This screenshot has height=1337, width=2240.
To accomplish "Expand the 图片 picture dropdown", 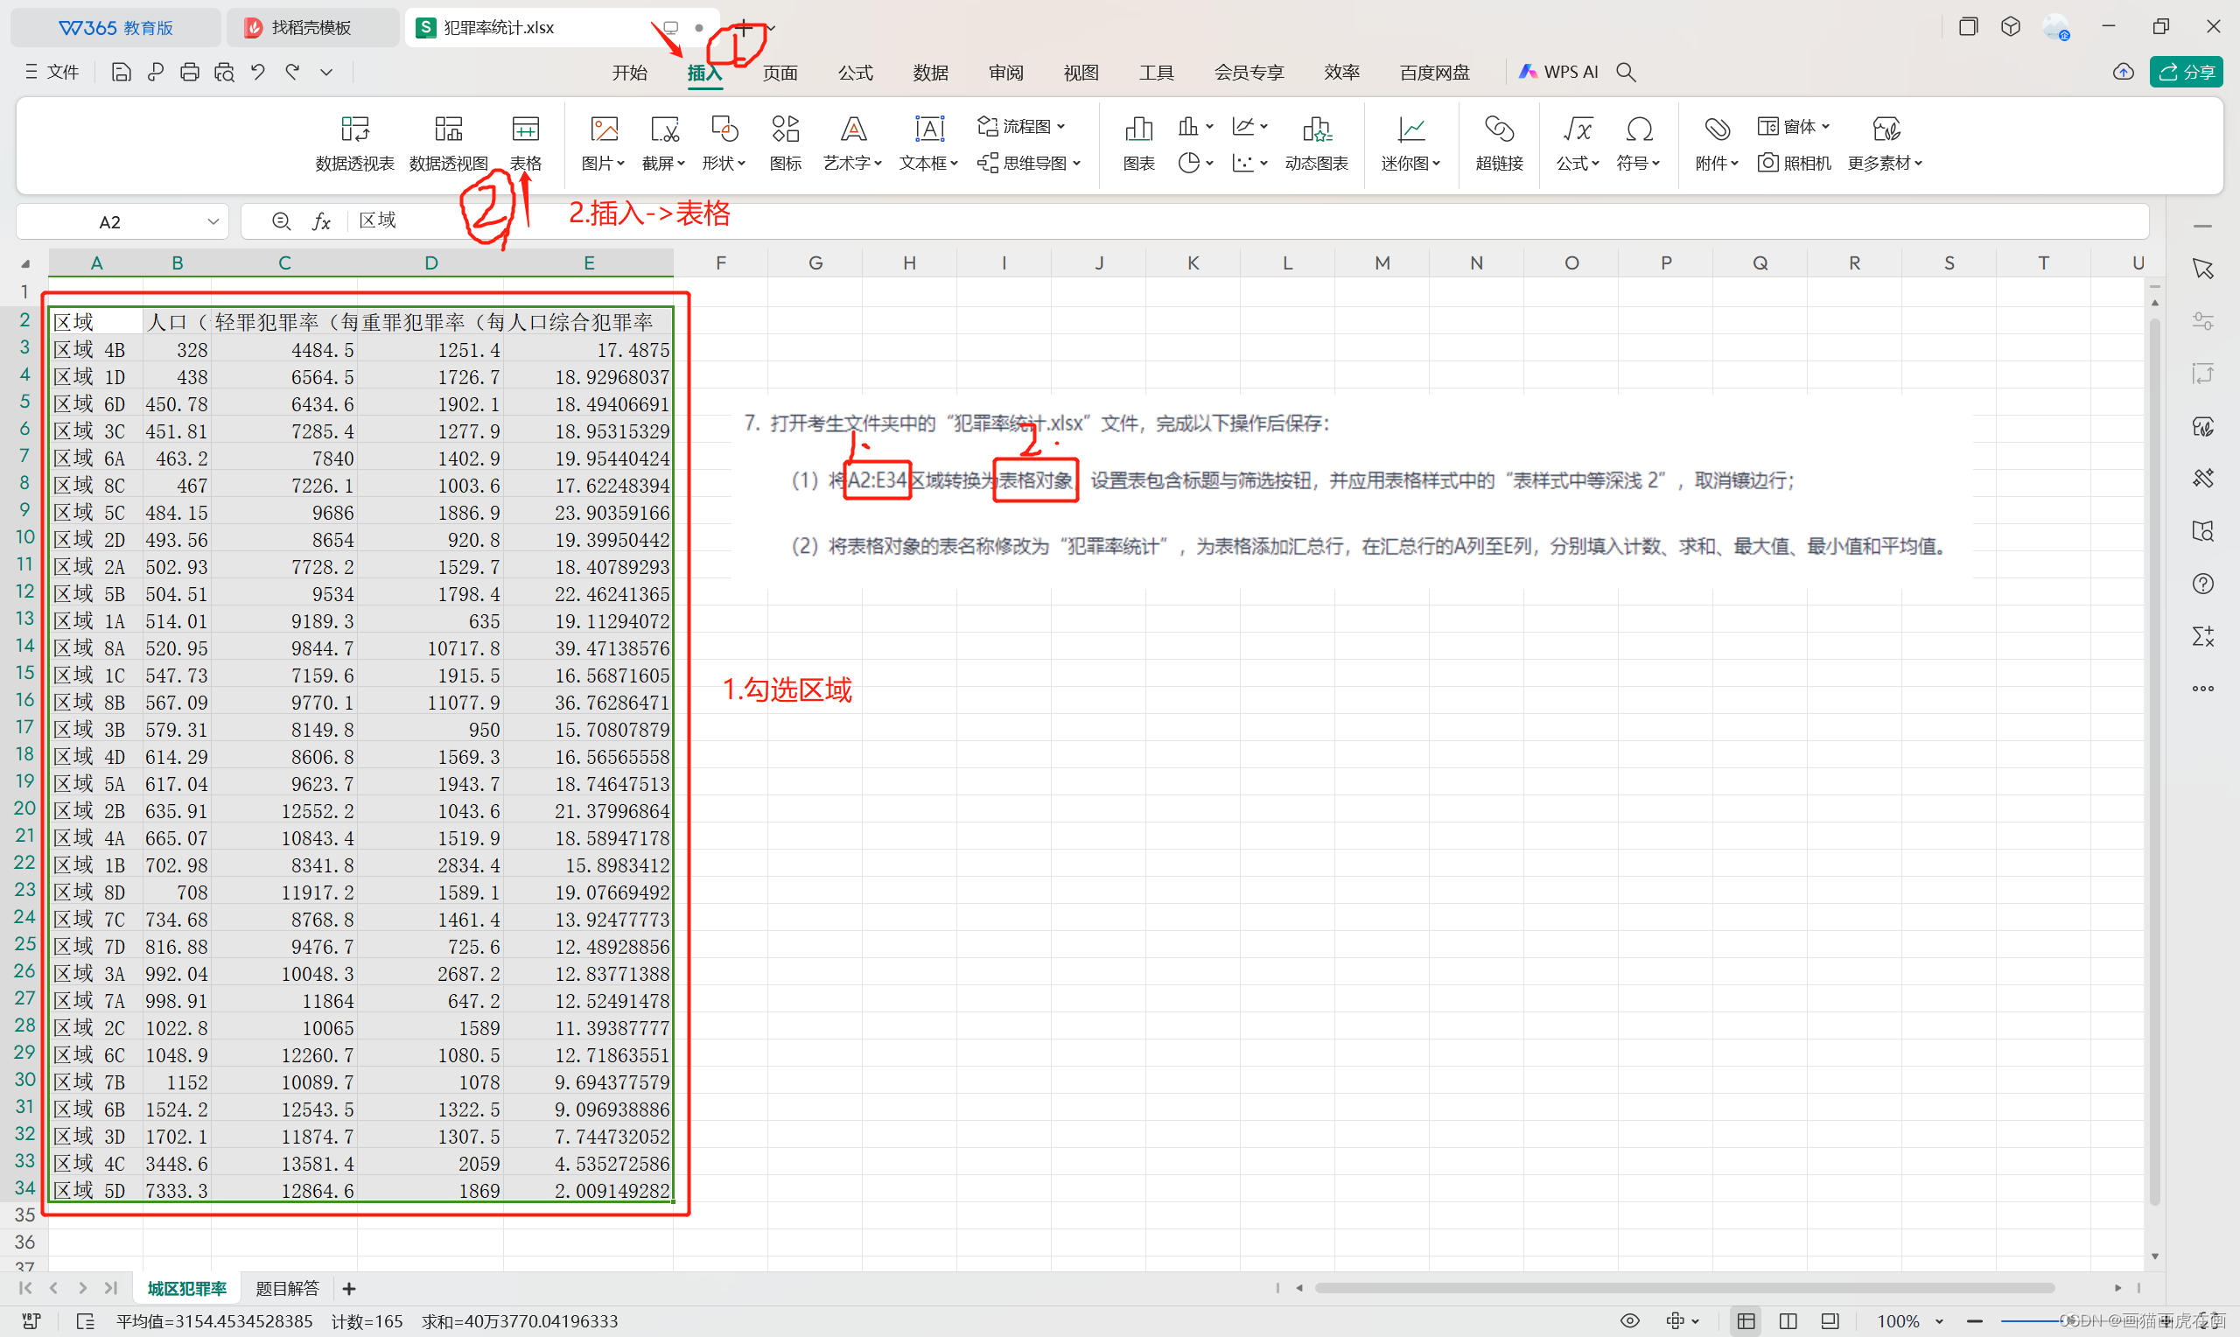I will point(620,163).
